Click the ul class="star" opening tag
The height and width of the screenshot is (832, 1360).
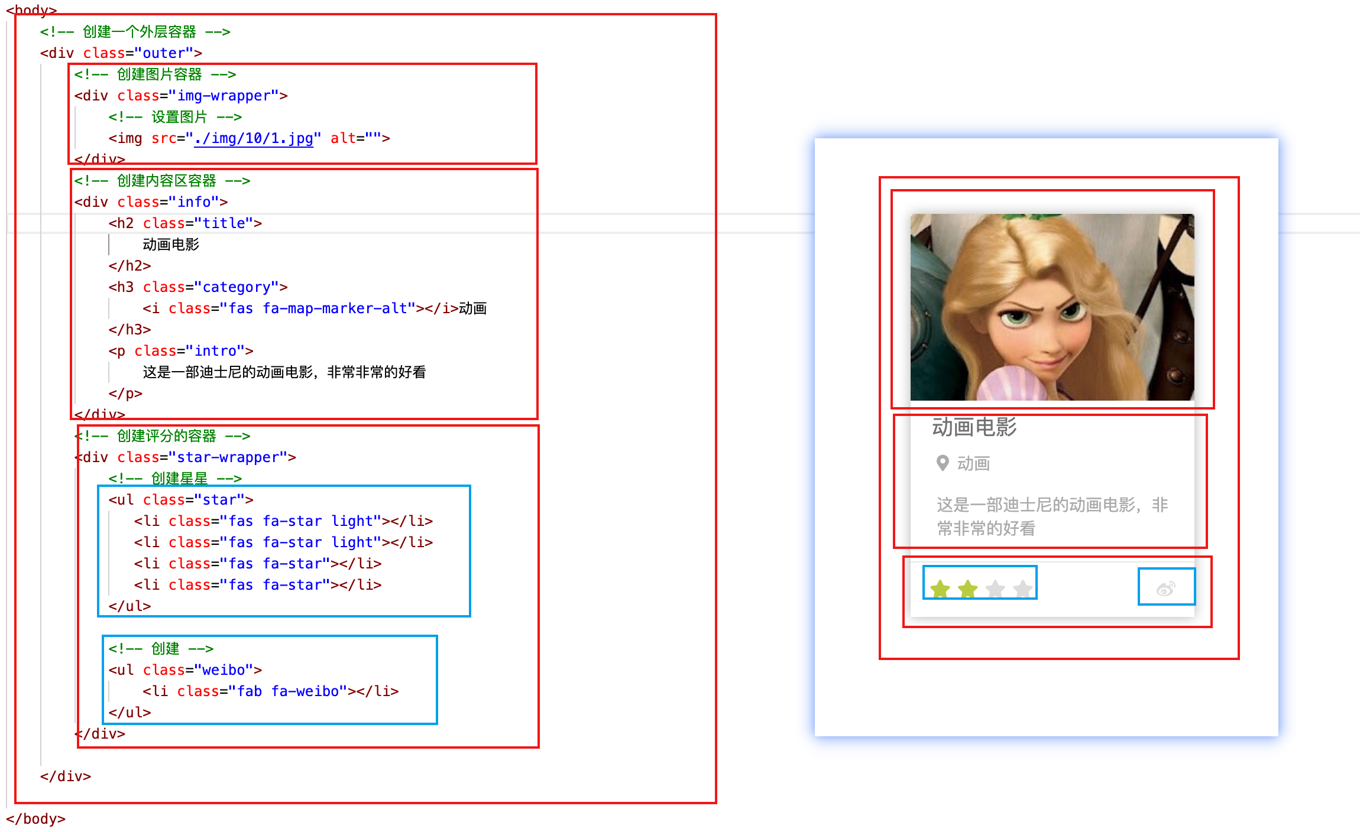[181, 500]
